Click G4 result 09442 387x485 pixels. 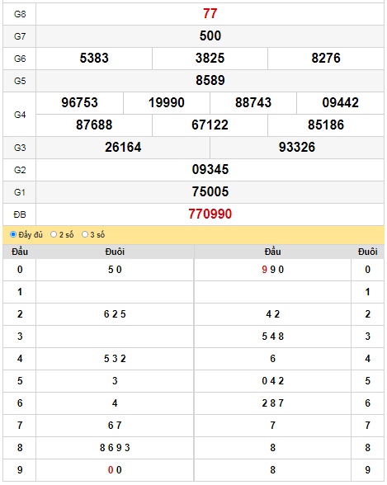coord(340,102)
